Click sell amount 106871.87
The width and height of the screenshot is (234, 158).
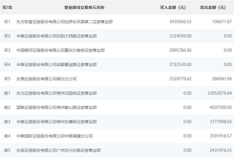point(222,22)
